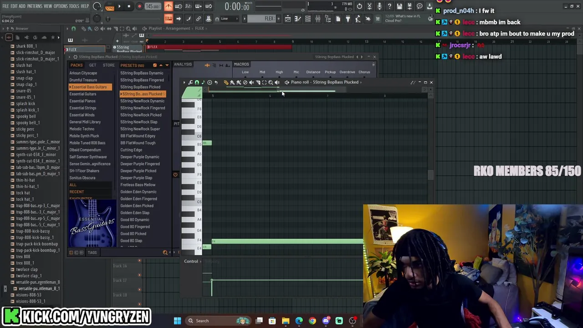
Task: Toggle the MACROS lock icon
Action: [x=373, y=64]
